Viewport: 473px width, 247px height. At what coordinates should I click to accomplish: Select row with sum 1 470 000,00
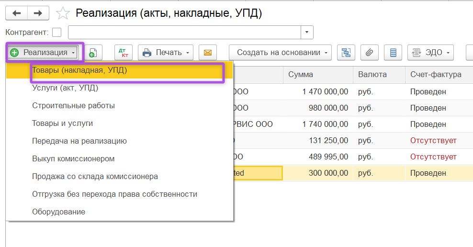click(353, 92)
